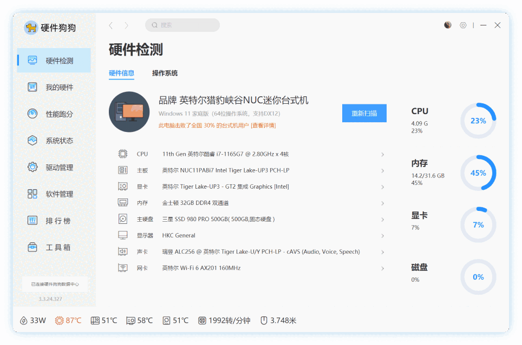The width and height of the screenshot is (522, 345).
Task: Click the computer illustration thumbnail
Action: tap(129, 112)
